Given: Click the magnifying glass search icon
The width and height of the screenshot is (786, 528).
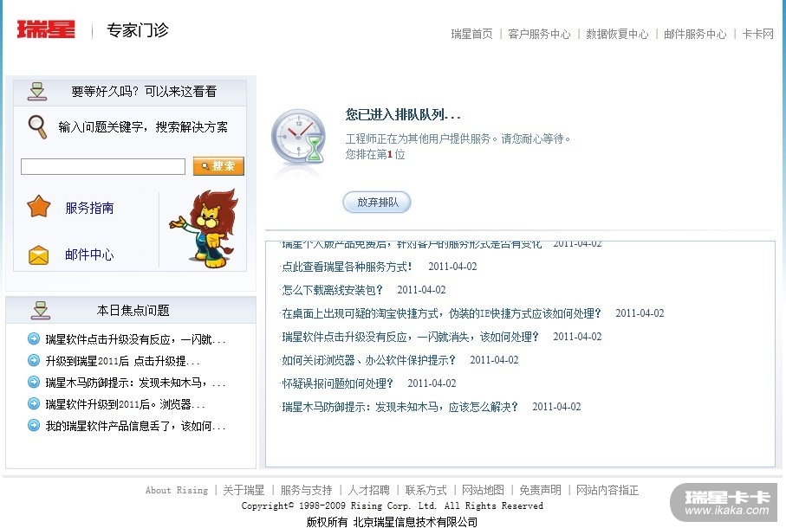Looking at the screenshot, I should coord(37,126).
